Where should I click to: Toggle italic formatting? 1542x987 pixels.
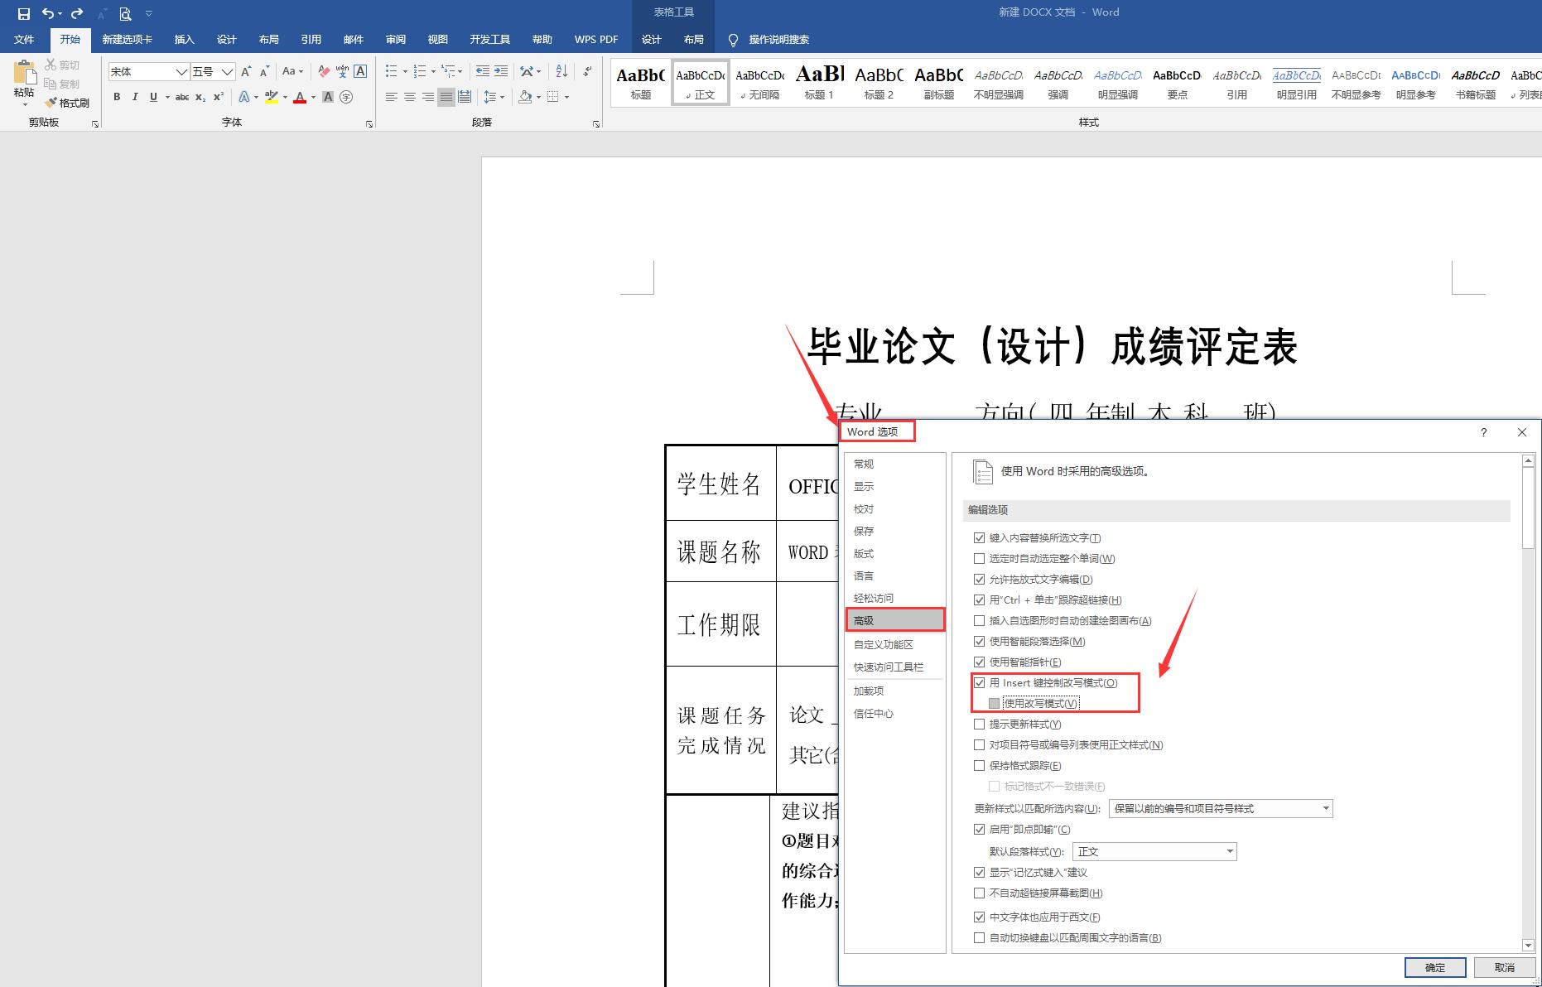(x=134, y=97)
